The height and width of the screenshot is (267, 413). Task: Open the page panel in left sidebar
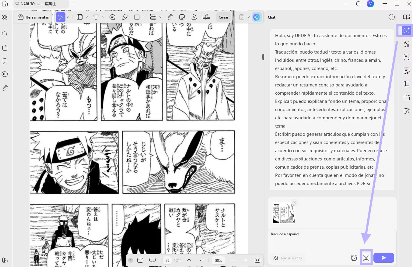click(x=5, y=48)
